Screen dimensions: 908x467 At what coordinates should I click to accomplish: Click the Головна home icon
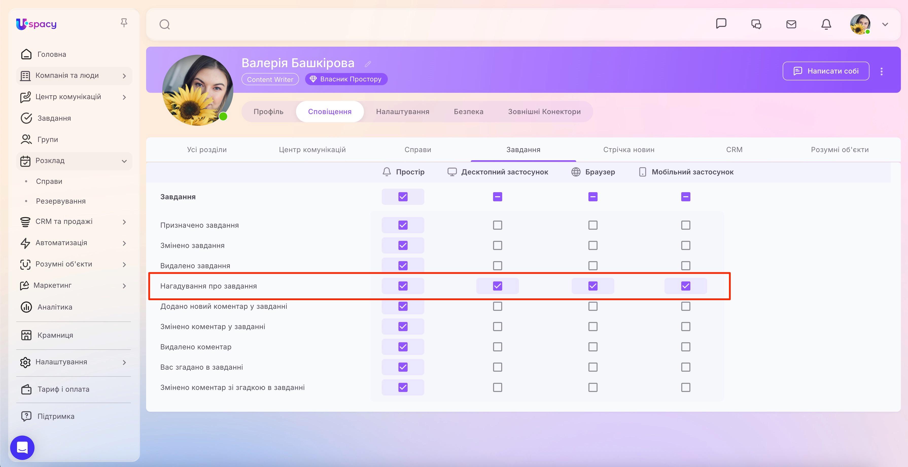click(x=26, y=54)
